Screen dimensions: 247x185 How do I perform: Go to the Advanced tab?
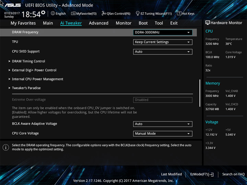coord(98,23)
